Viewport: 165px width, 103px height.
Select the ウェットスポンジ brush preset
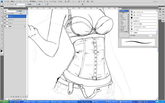click(x=143, y=18)
